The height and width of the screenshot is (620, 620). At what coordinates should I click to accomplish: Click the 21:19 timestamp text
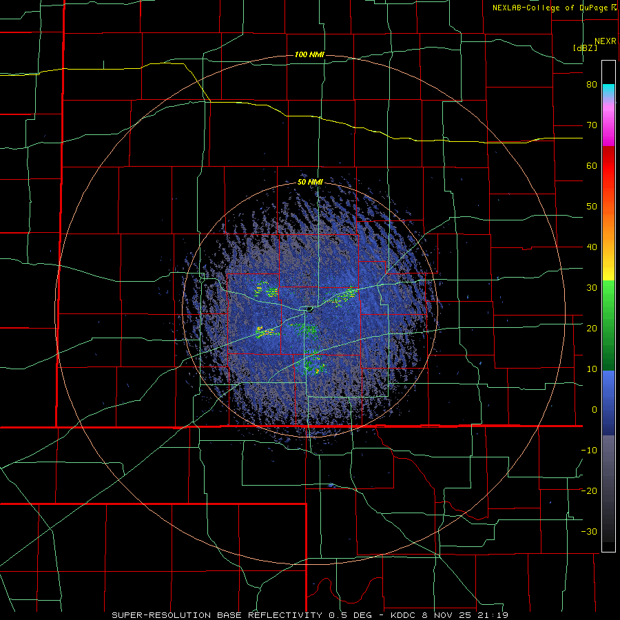(495, 615)
